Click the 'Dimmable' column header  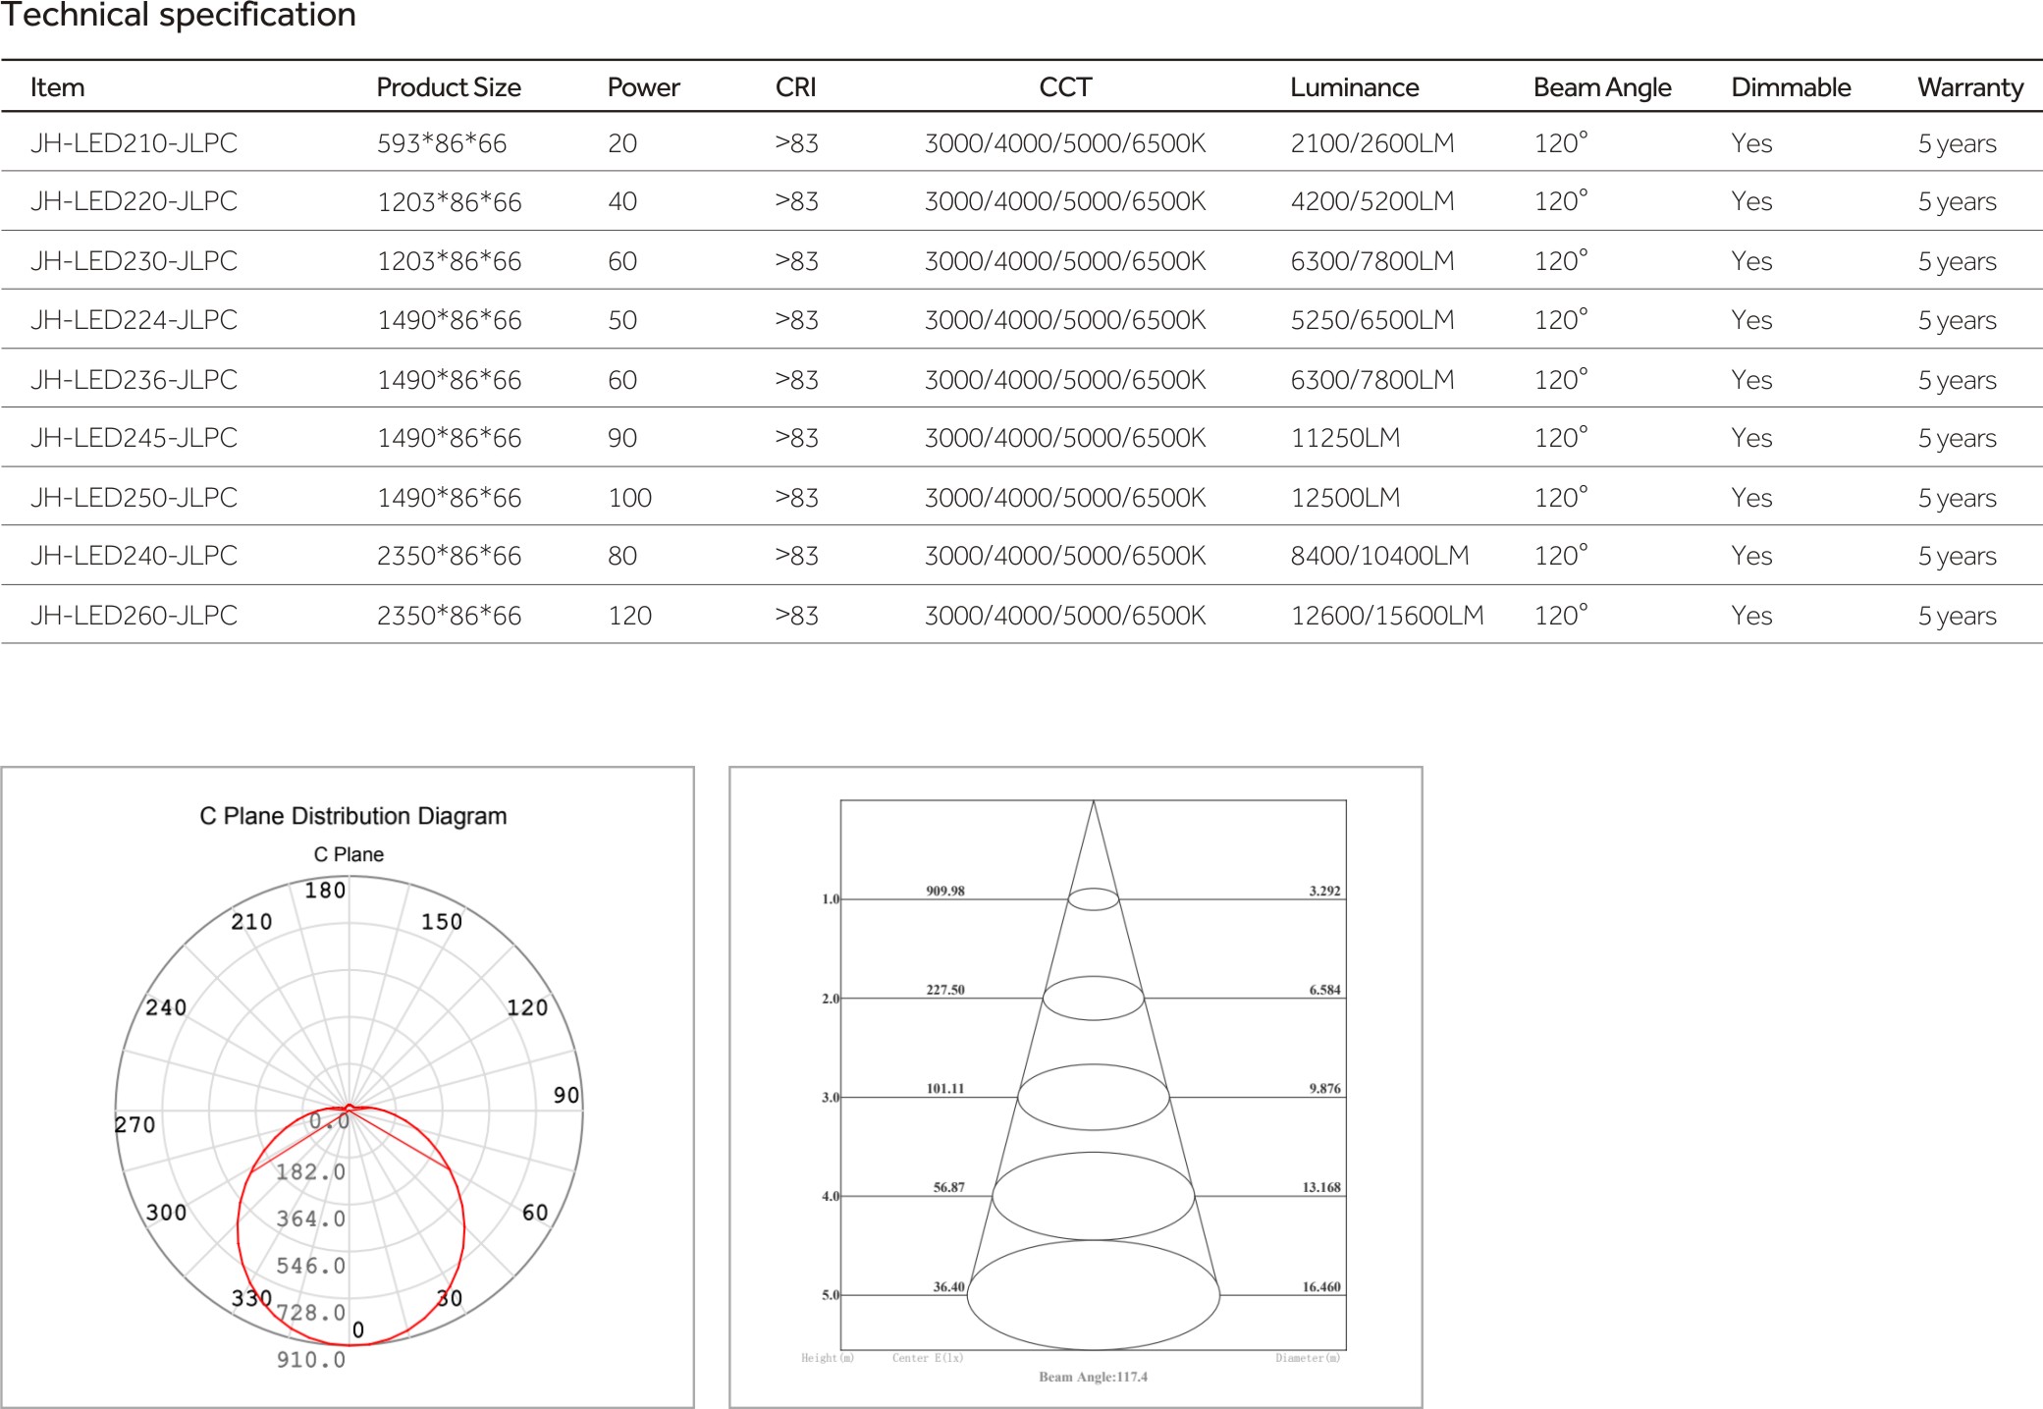1791,87
